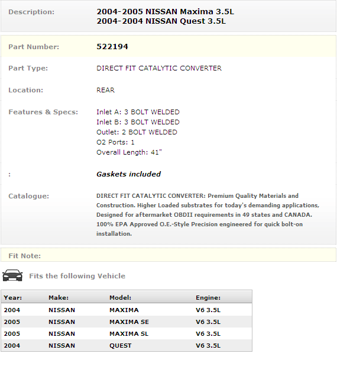Select part number 522194

(x=112, y=47)
